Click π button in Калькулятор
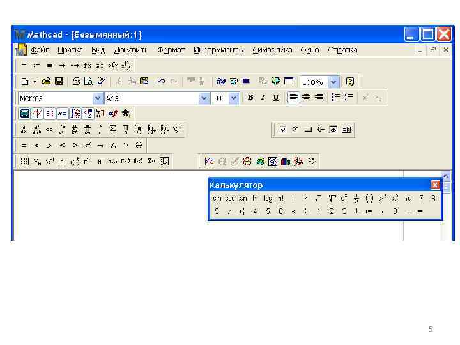 pyautogui.click(x=408, y=199)
